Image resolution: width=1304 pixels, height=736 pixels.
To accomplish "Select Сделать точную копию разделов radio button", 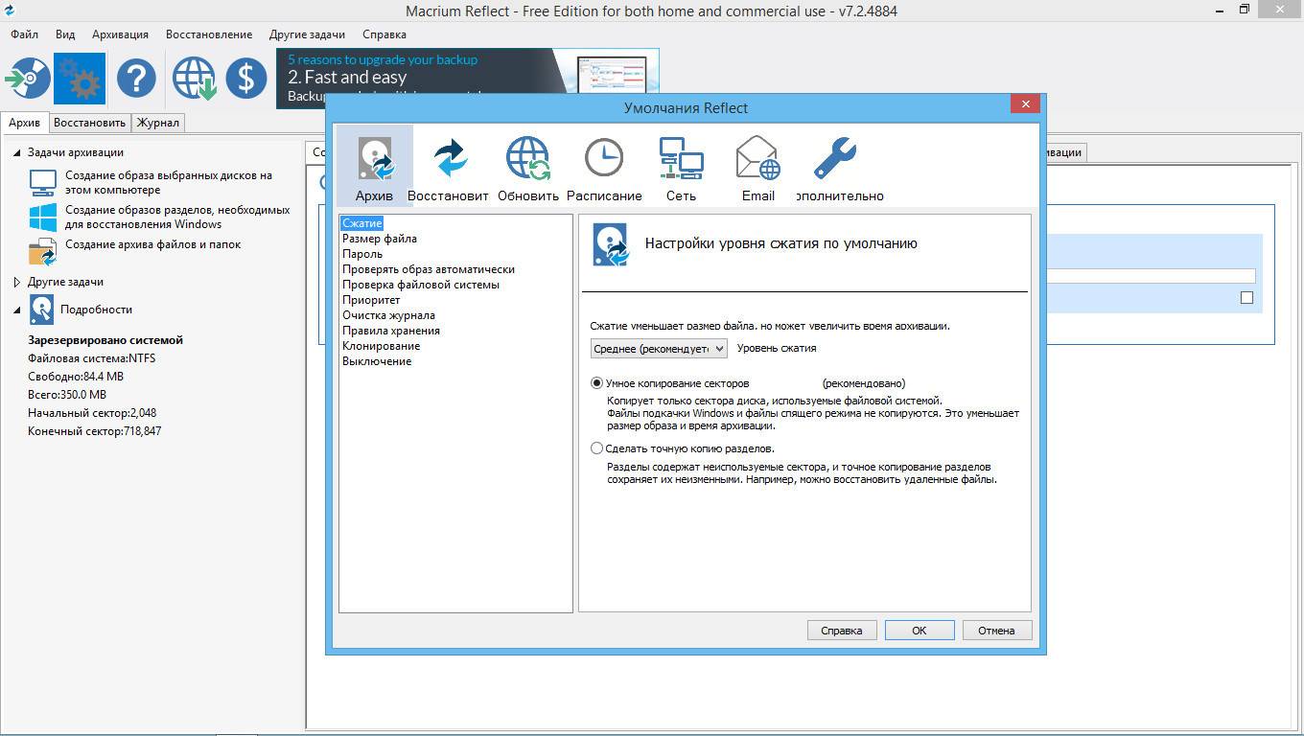I will click(596, 448).
